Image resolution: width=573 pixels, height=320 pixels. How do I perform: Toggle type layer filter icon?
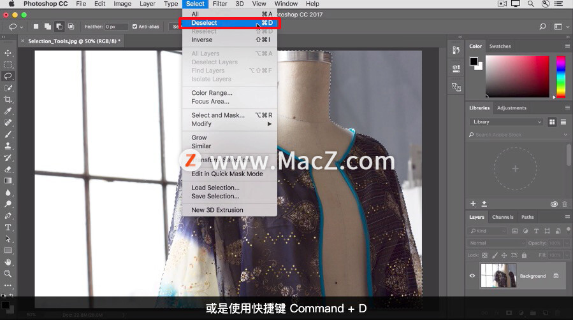[x=536, y=231]
